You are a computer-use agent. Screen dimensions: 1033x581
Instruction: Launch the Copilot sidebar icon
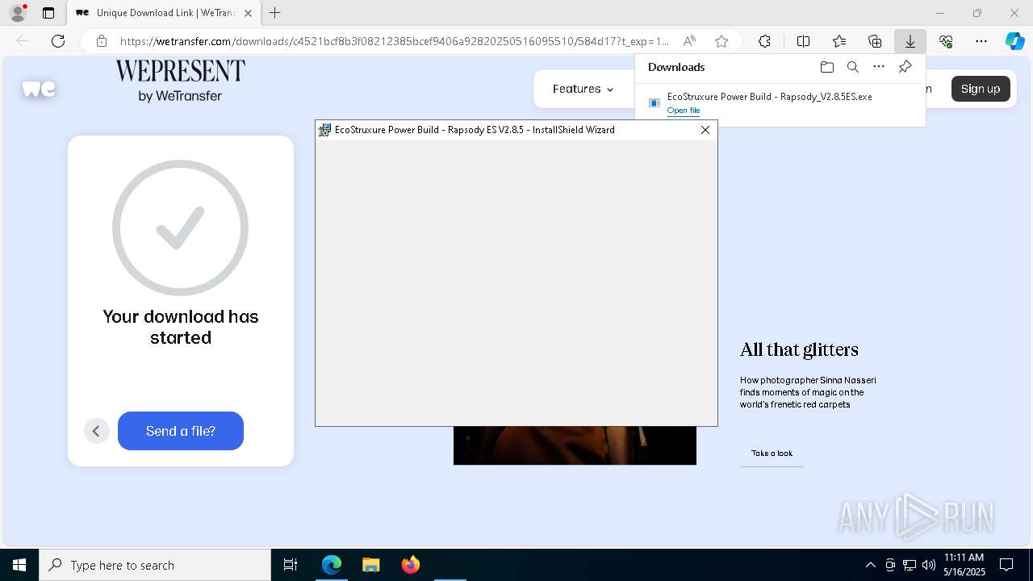pos(1014,41)
